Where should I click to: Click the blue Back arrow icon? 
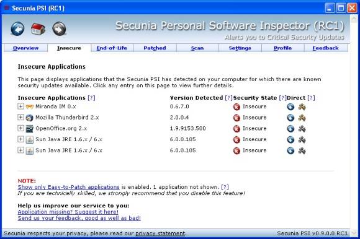(17, 29)
